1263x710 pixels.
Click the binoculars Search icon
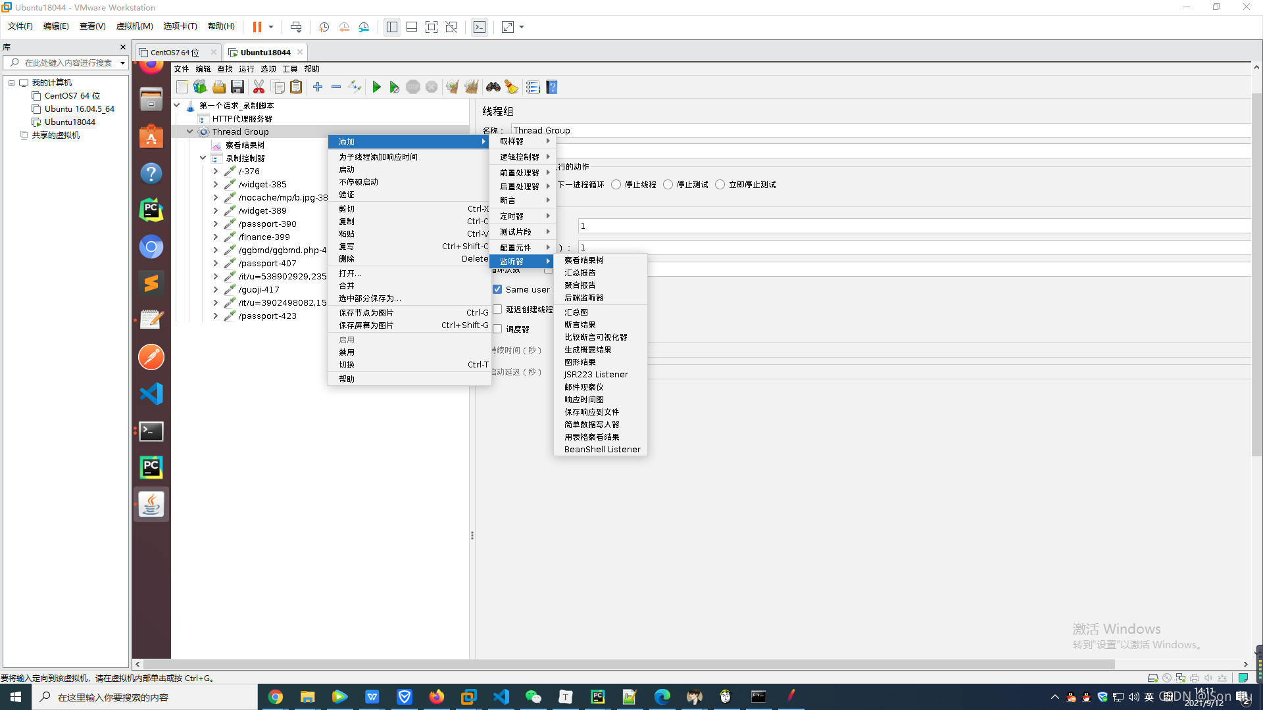(493, 87)
